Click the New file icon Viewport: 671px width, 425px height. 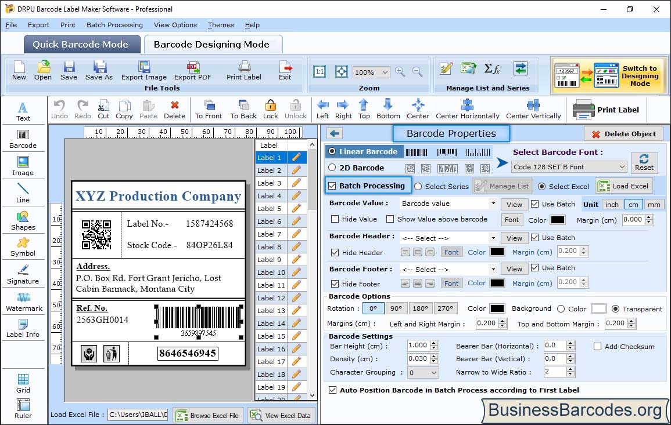coord(19,71)
